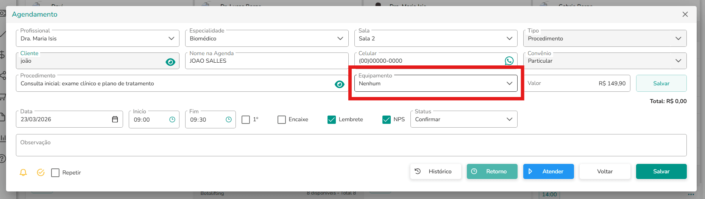Click the clock icon in Fim field
The height and width of the screenshot is (199, 705).
point(229,119)
